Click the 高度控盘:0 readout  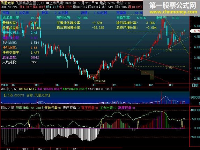tap(126, 108)
